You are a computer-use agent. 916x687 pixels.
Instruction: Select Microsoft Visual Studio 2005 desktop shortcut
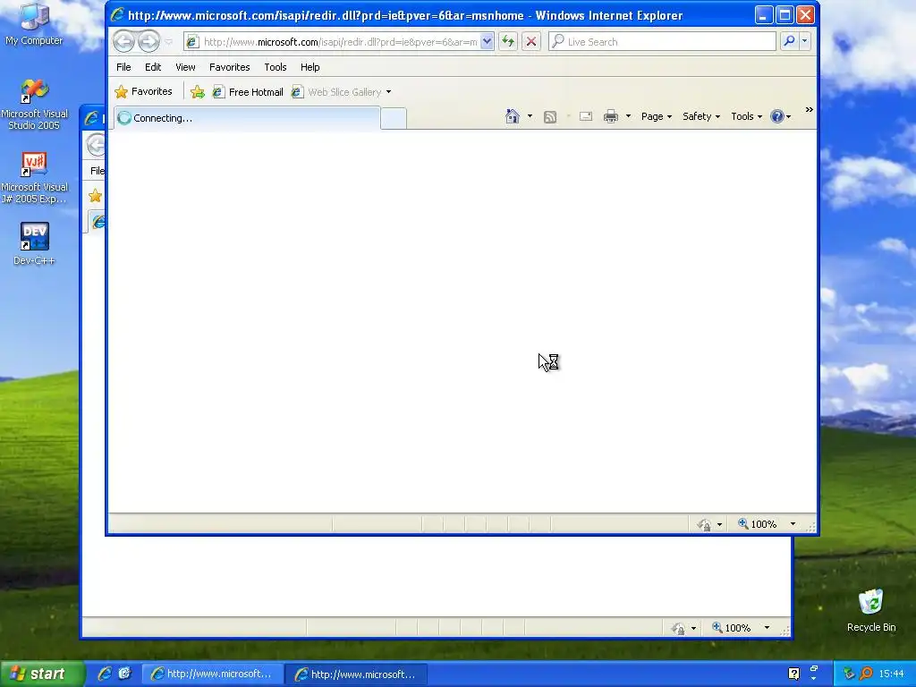(x=34, y=105)
